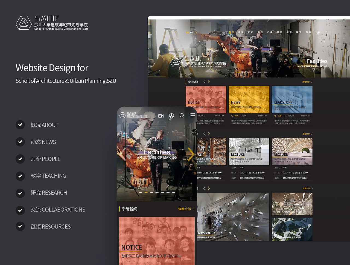Select 研究 in the desktop navigation
Viewport: 350px width, 265px height.
pyautogui.click(x=279, y=32)
